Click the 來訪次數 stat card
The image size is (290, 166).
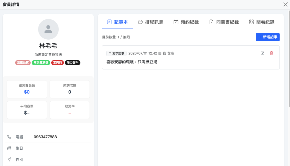(70, 89)
